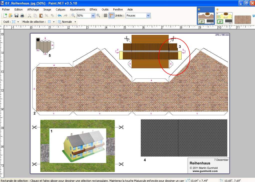The height and width of the screenshot is (182, 255).
Task: Click the New image icon
Action: (5, 15)
